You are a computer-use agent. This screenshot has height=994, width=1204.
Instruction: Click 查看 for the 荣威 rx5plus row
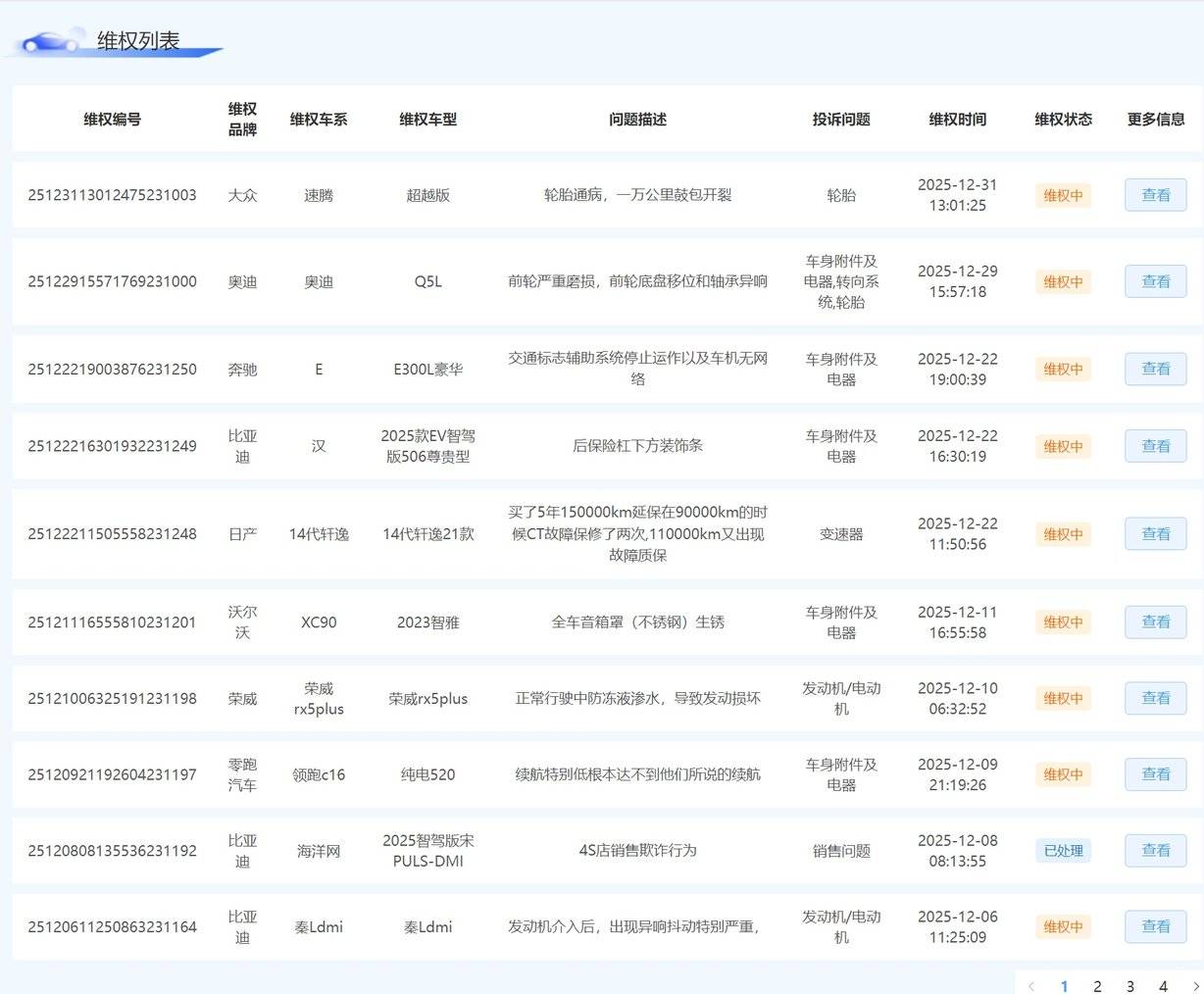click(1155, 698)
